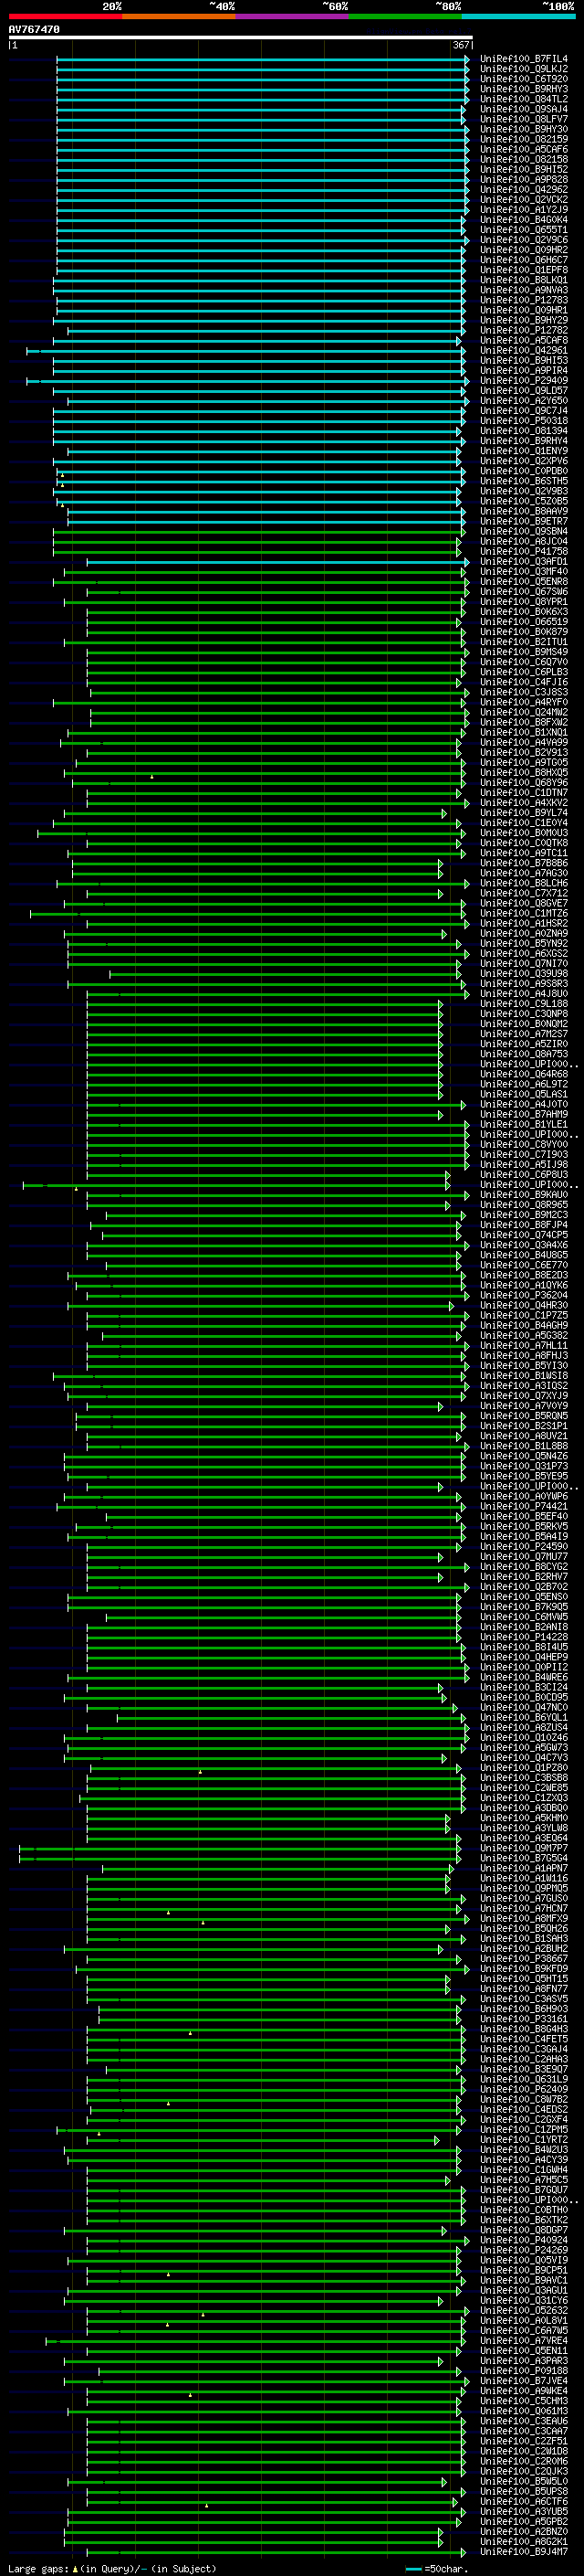Select label UniRef100_Q74CP5
584x2576 pixels.
tap(524, 1234)
